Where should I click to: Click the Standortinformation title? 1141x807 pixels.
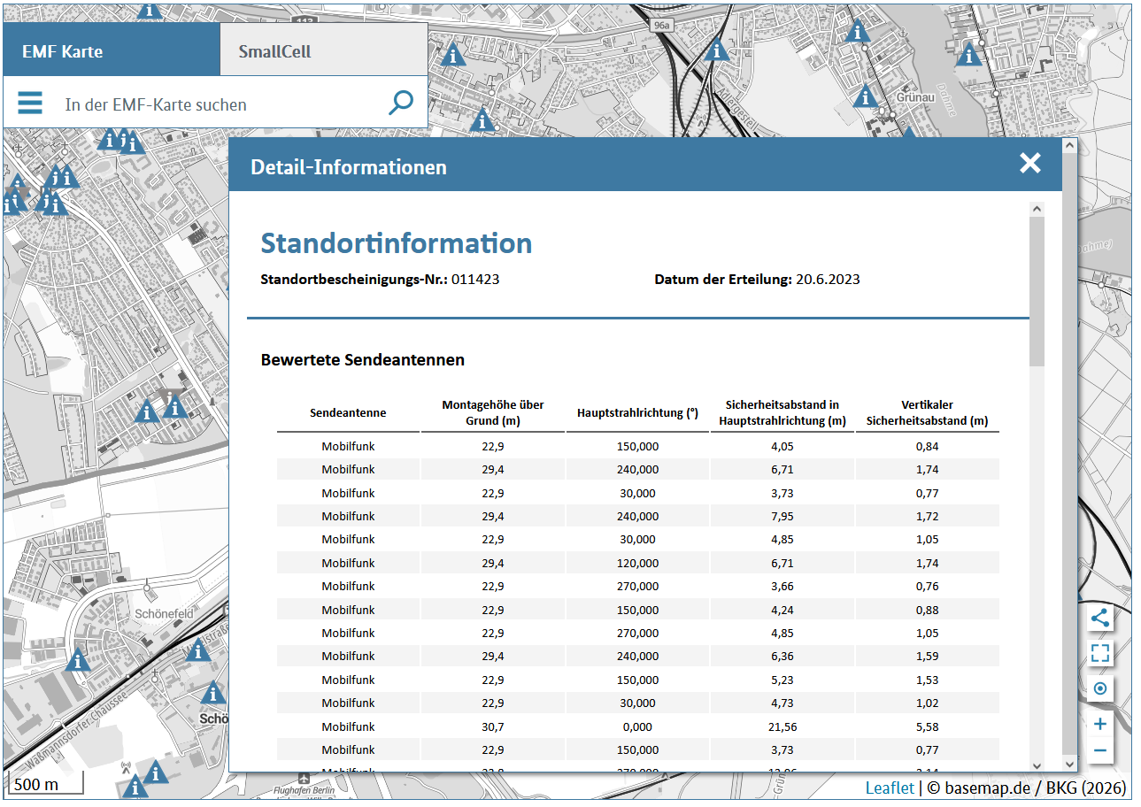[397, 242]
